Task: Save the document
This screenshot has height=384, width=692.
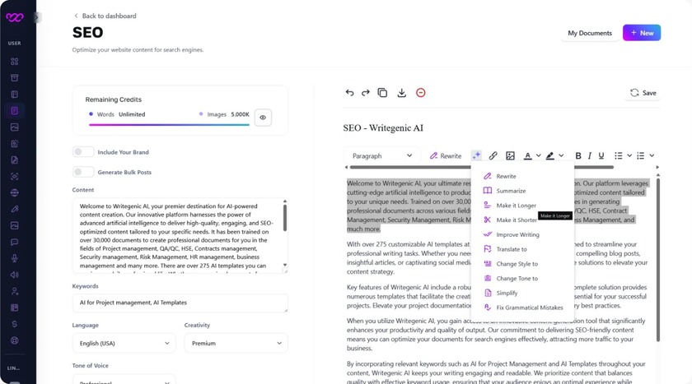Action: click(643, 92)
